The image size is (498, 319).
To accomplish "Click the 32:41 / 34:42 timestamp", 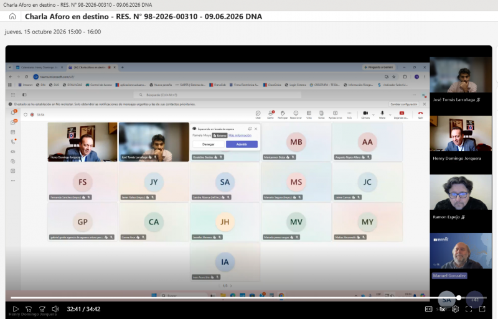I will click(83, 309).
